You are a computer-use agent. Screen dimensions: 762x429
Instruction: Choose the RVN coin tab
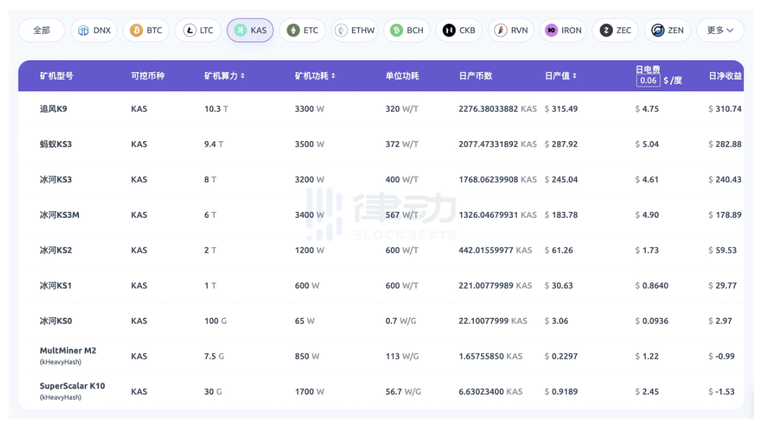click(512, 30)
